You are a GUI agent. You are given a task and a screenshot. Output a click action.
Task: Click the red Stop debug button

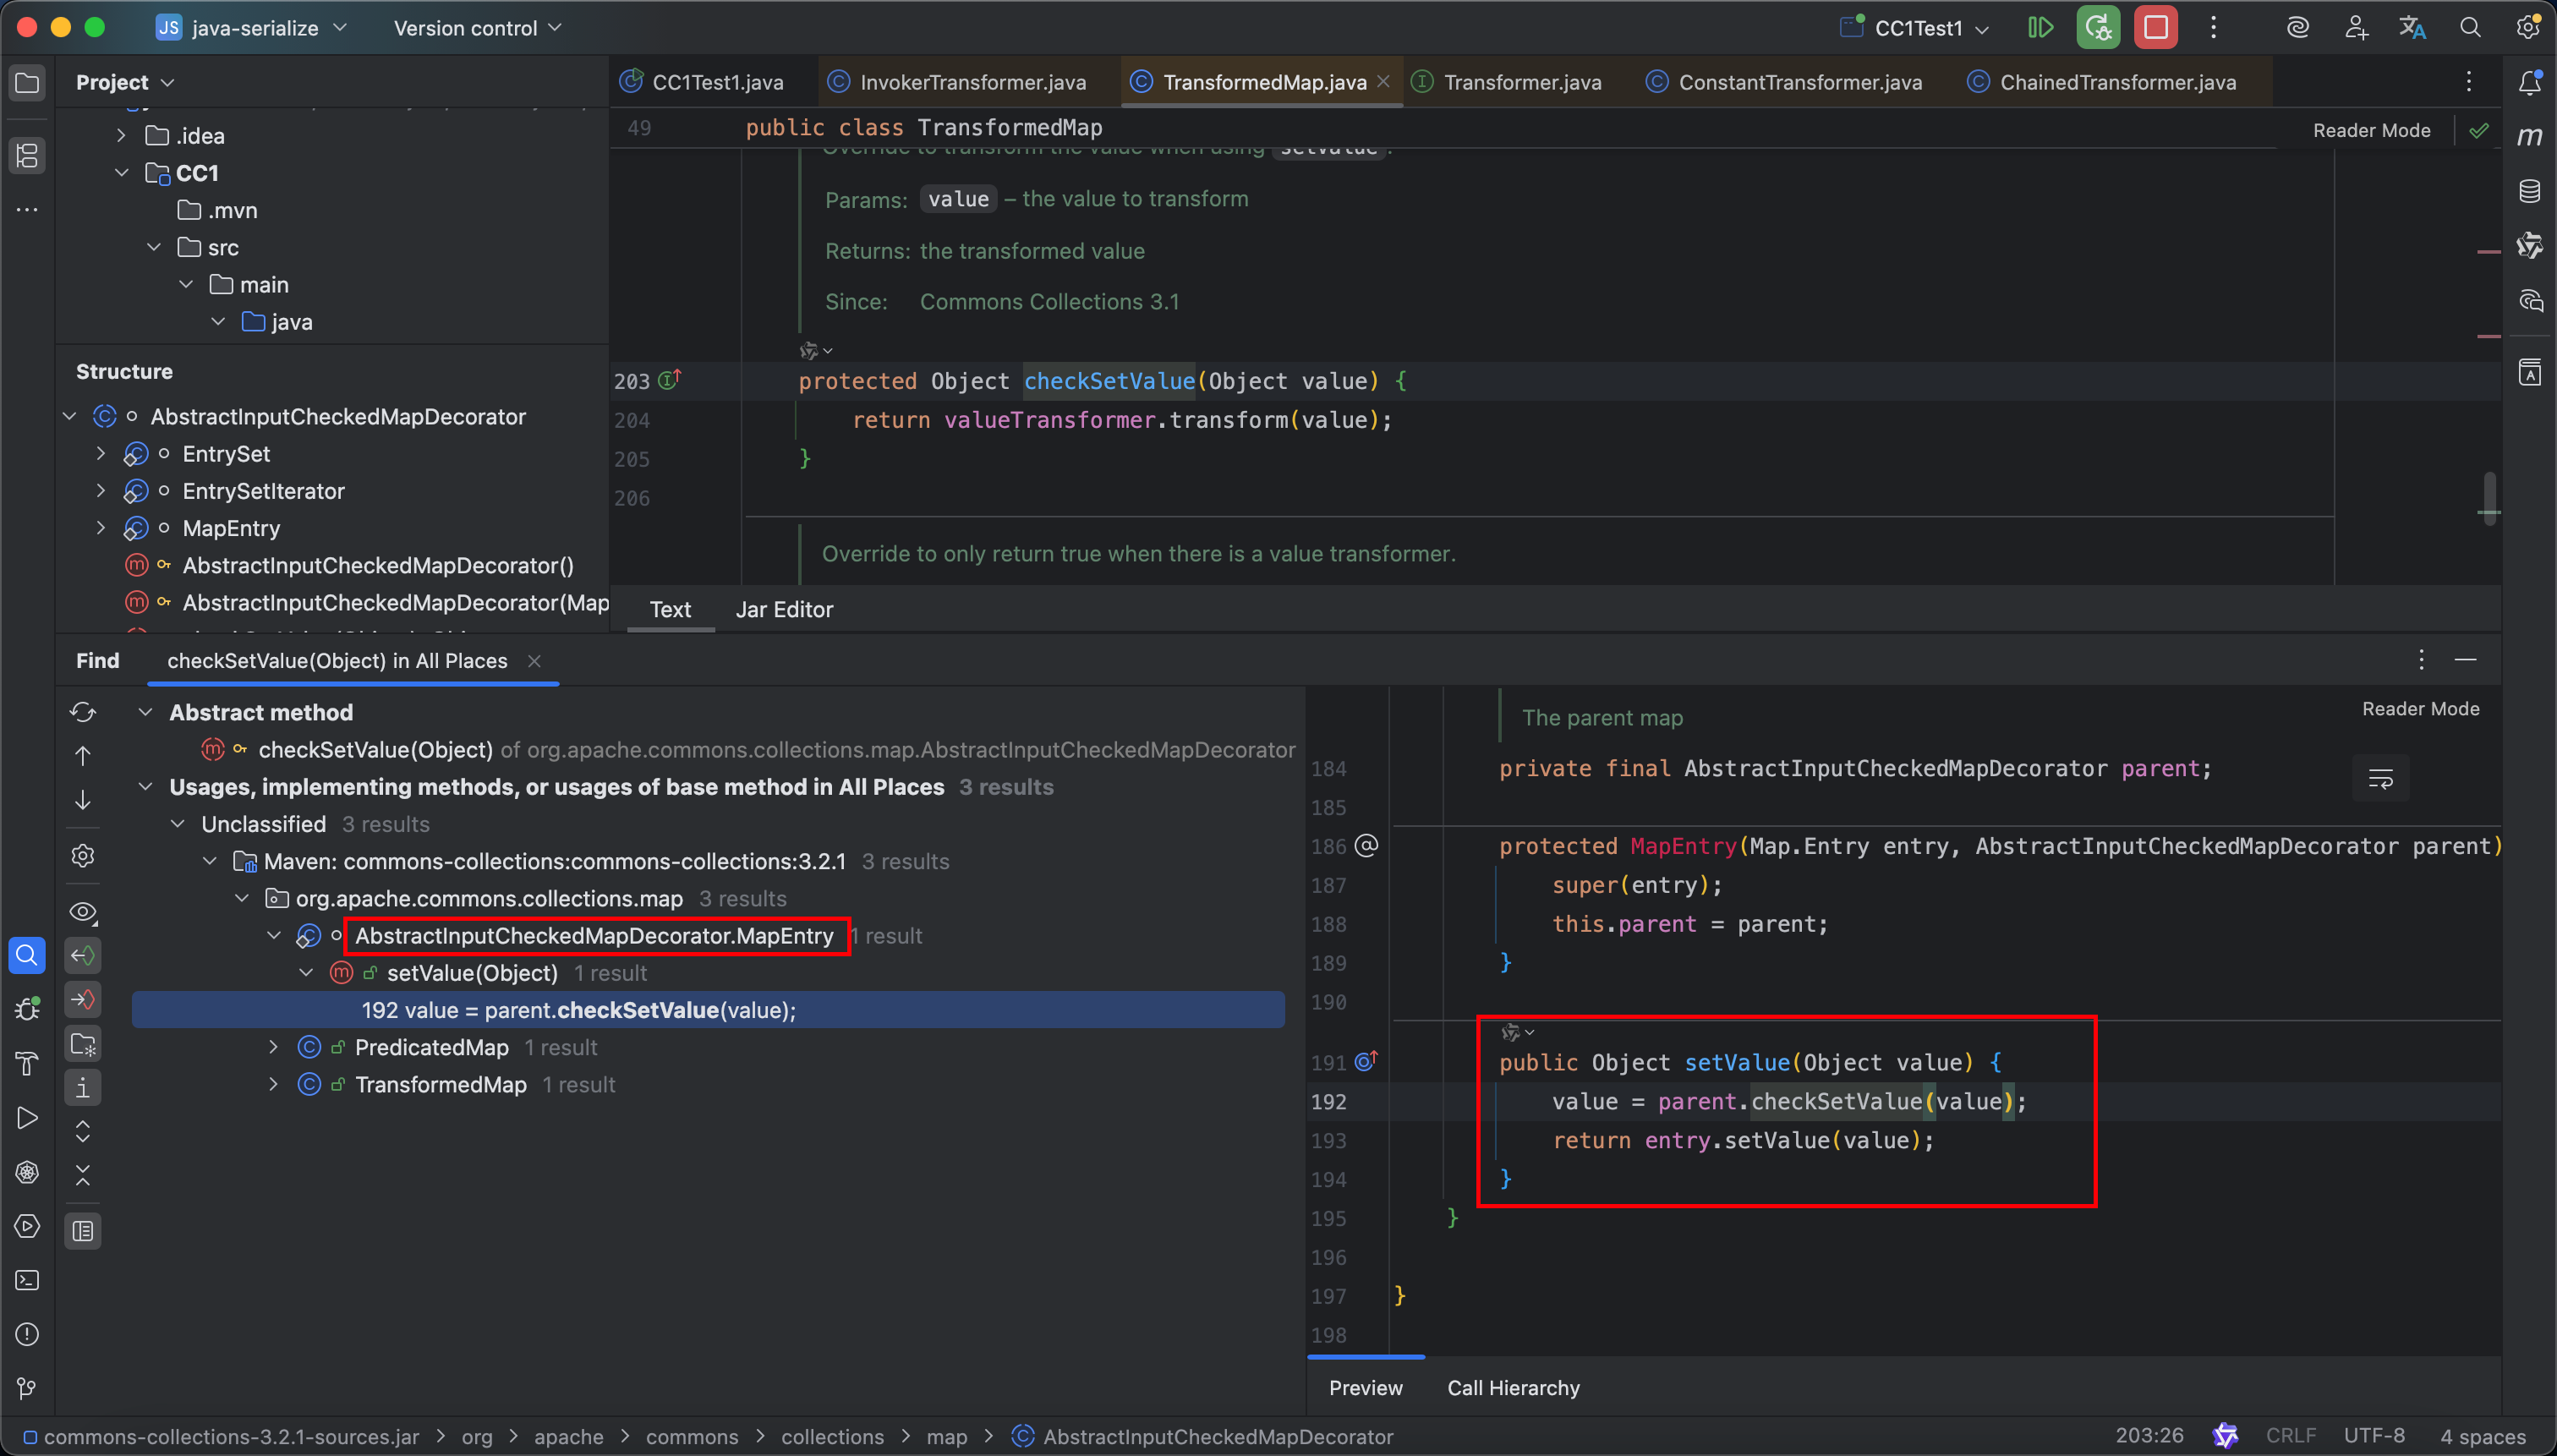tap(2155, 28)
